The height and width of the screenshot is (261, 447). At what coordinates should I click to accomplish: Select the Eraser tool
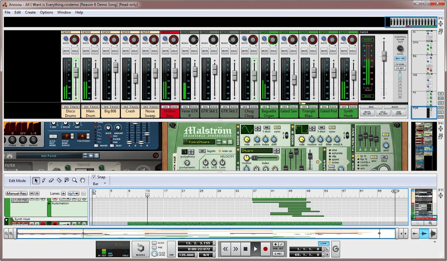coord(51,180)
